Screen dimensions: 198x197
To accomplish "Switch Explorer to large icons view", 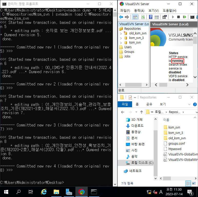I will (x=194, y=183).
